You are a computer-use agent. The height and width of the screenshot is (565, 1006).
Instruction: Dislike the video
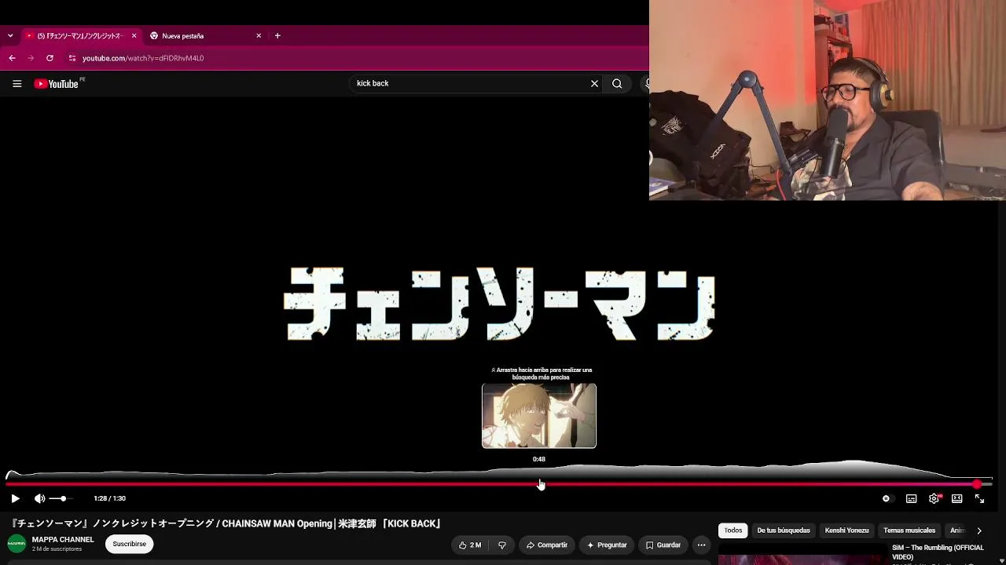coord(501,545)
